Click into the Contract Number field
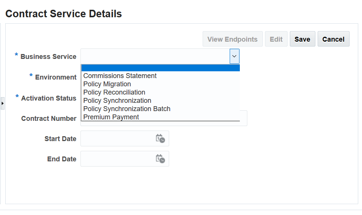The image size is (362, 215). pyautogui.click(x=243, y=118)
